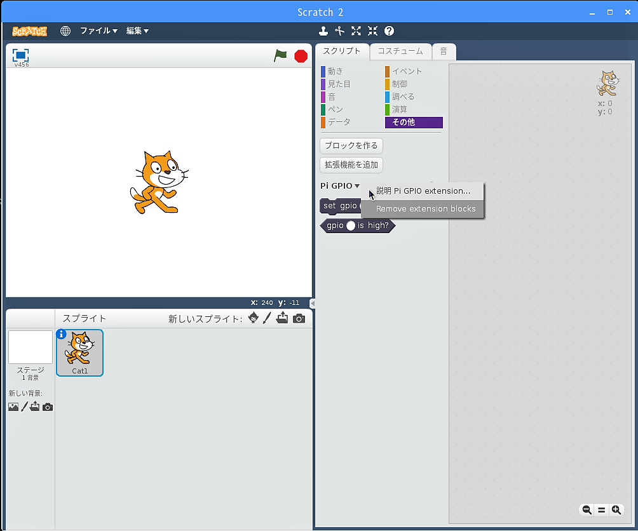Select the 調べる block category

pos(404,97)
